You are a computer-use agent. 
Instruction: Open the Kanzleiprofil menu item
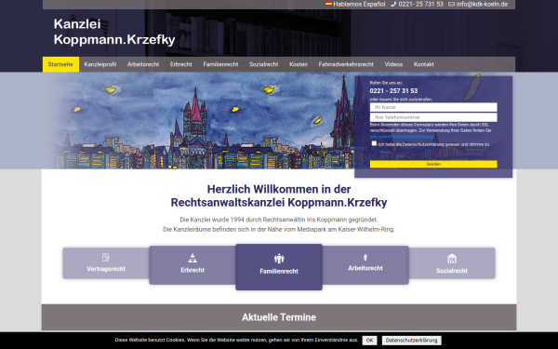pyautogui.click(x=100, y=64)
